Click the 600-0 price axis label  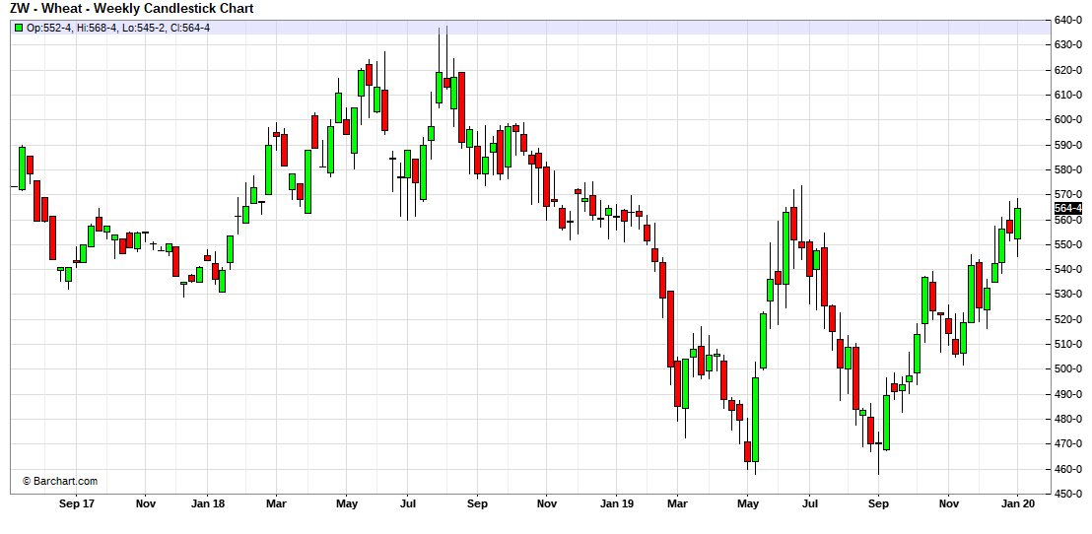coord(1069,119)
